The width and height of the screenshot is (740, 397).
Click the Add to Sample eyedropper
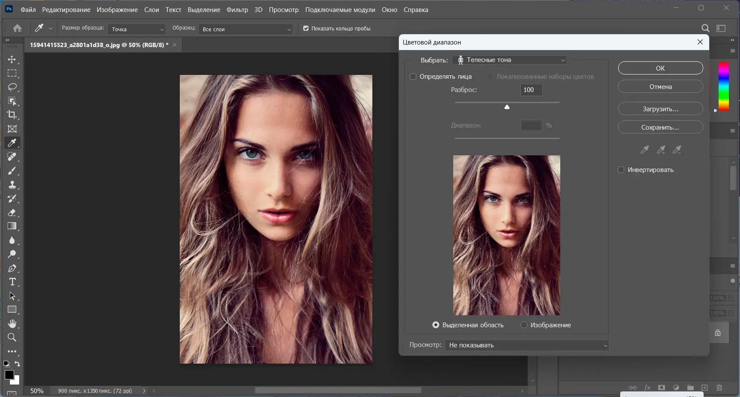pos(661,150)
